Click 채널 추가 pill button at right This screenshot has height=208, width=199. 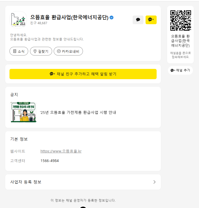pos(180,70)
